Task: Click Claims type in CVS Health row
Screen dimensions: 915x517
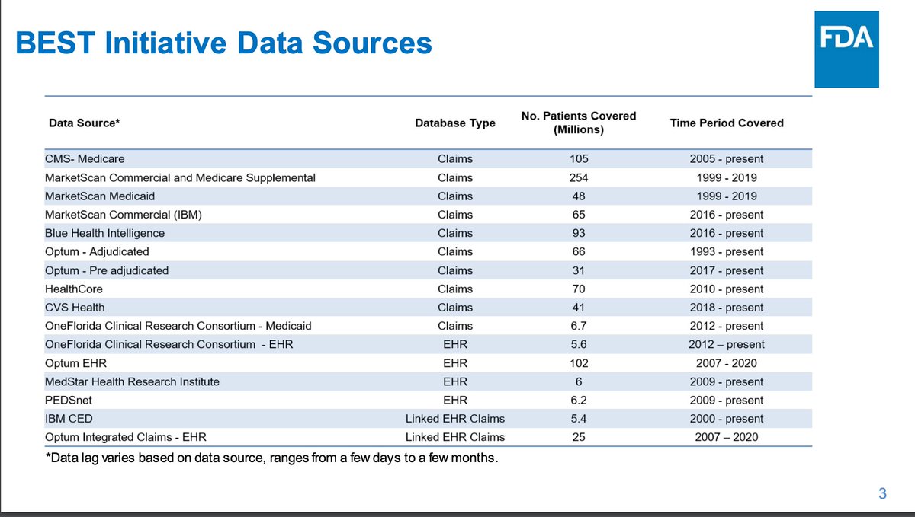Action: point(455,308)
